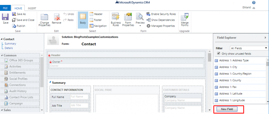The height and width of the screenshot is (114, 269).
Task: Select Address 1: City field
Action: (x=240, y=67)
